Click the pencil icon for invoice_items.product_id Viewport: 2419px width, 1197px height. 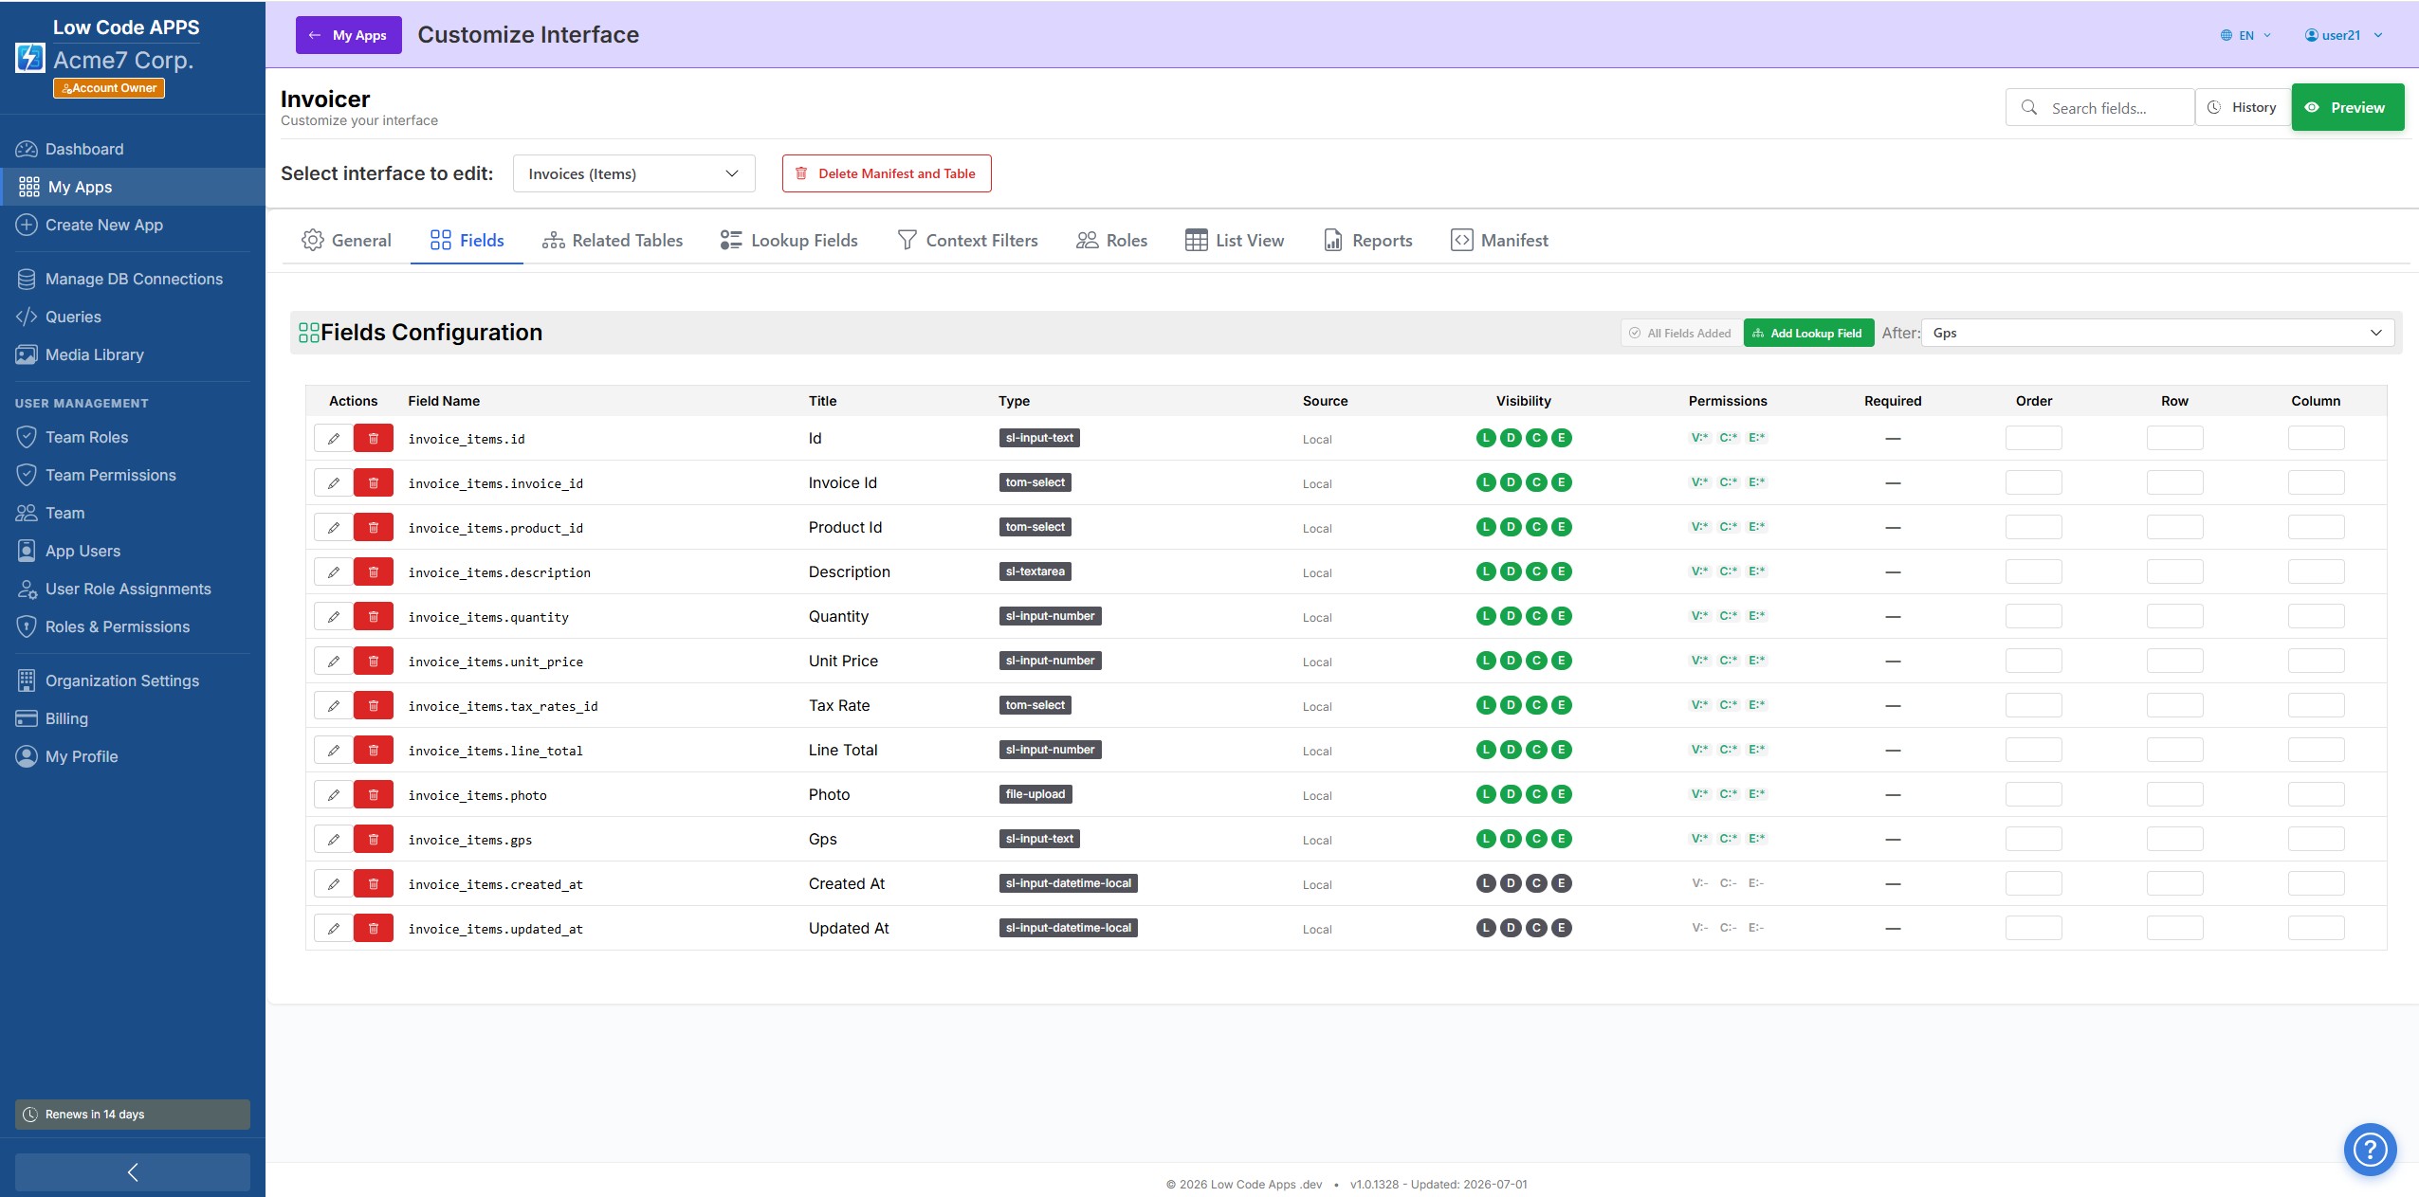[333, 528]
